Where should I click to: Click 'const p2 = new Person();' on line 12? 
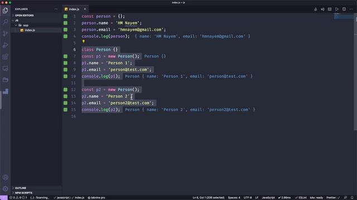pyautogui.click(x=110, y=89)
